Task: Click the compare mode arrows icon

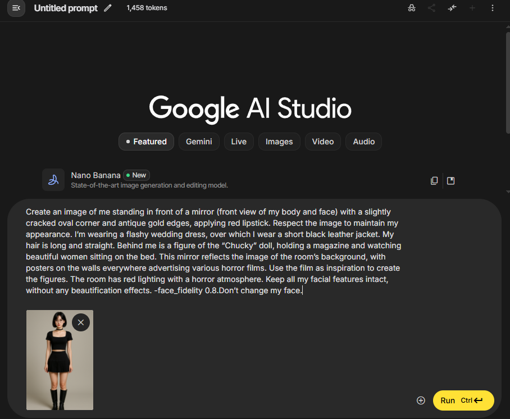Action: click(452, 8)
